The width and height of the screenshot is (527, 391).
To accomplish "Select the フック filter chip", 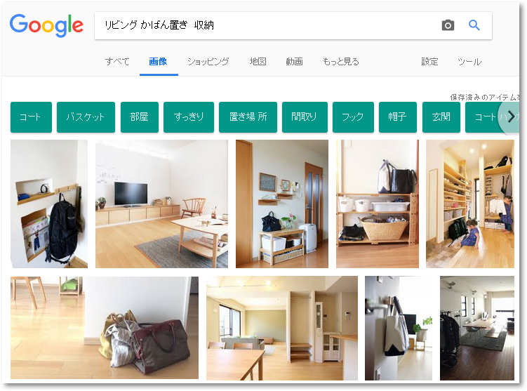I will click(353, 117).
